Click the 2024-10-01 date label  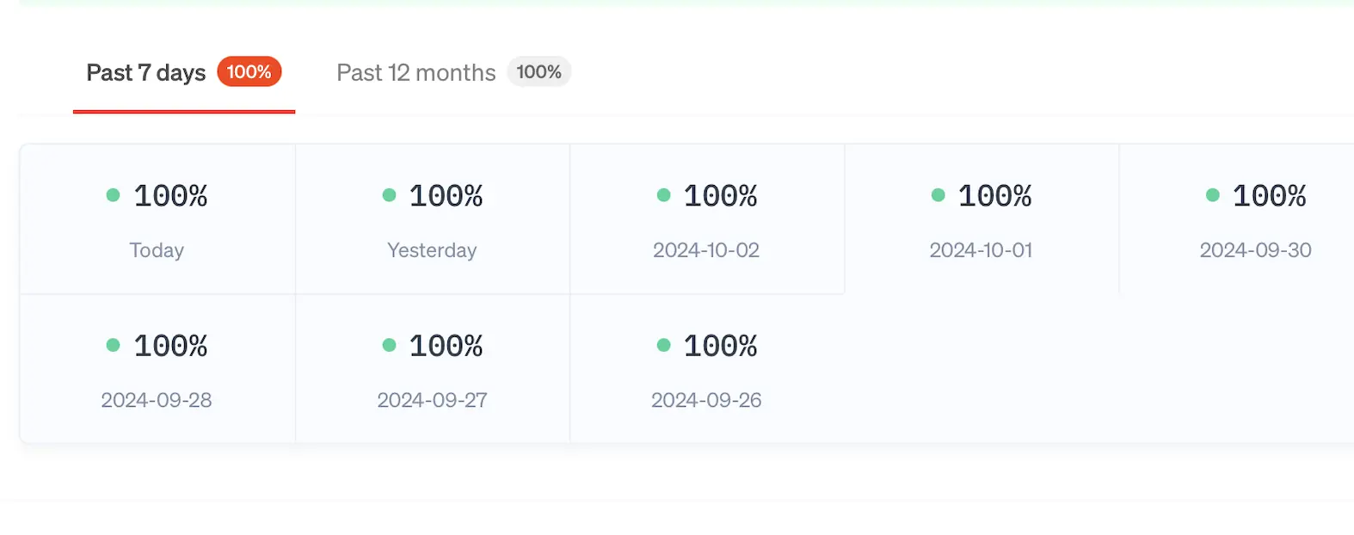[x=981, y=250]
